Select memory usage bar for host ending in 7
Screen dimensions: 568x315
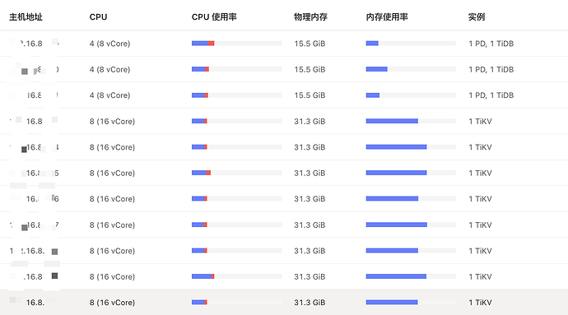(x=411, y=225)
